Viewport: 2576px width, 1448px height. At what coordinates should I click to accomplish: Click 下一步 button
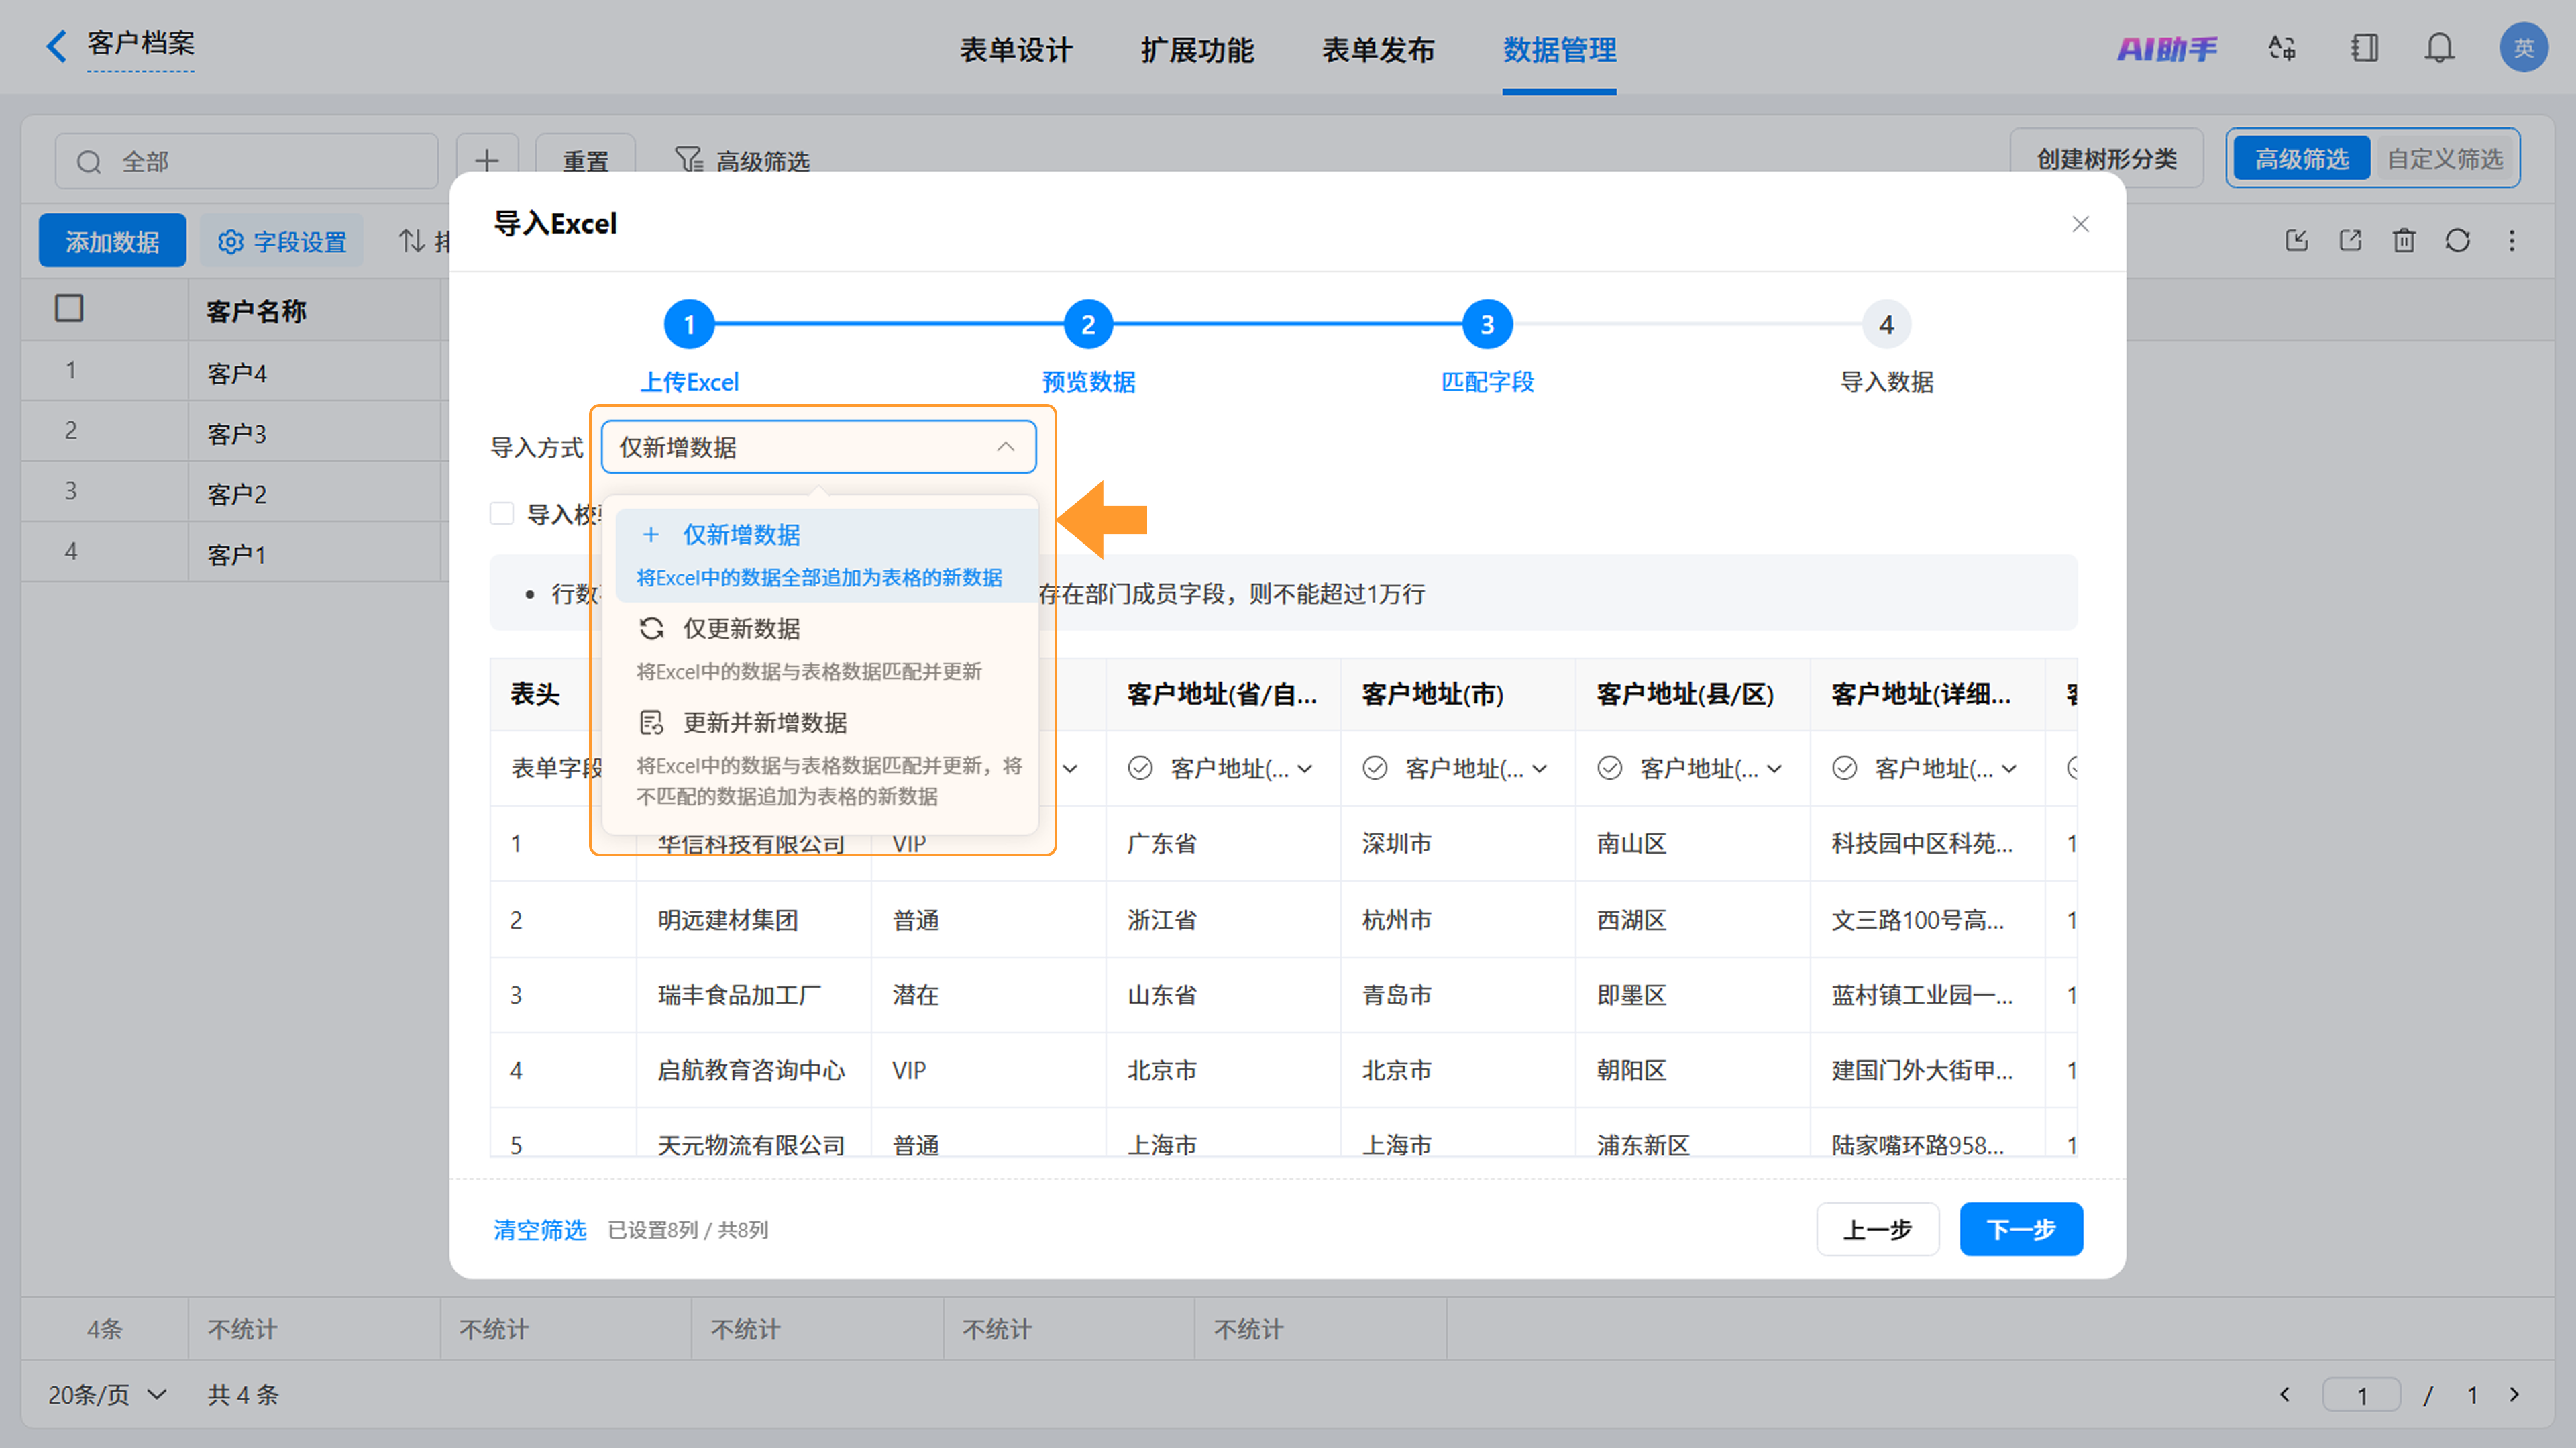[x=2020, y=1229]
